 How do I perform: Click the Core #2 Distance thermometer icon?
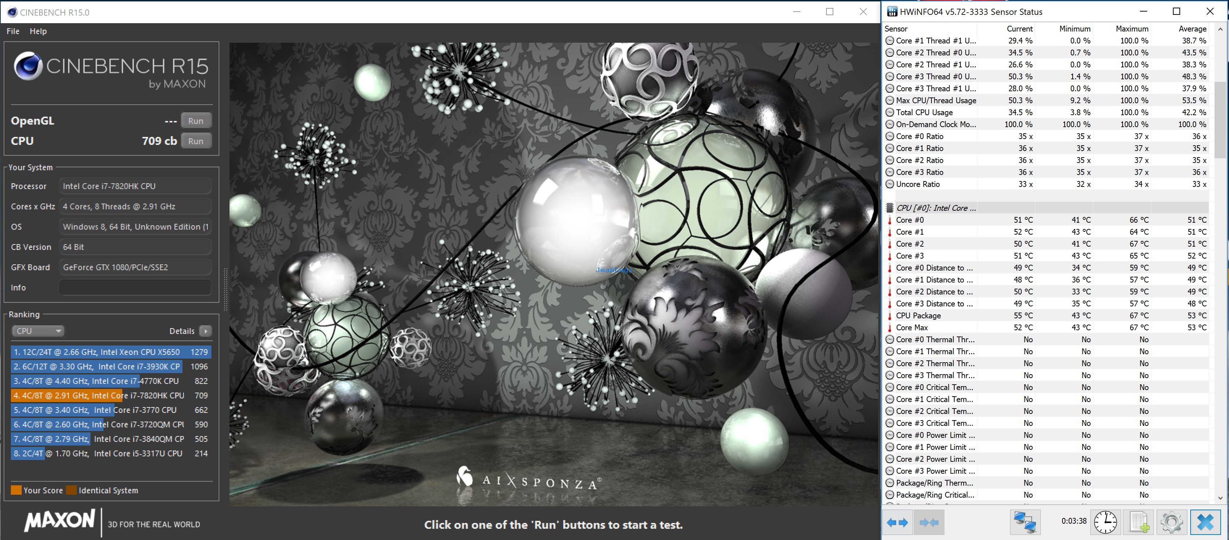click(889, 292)
